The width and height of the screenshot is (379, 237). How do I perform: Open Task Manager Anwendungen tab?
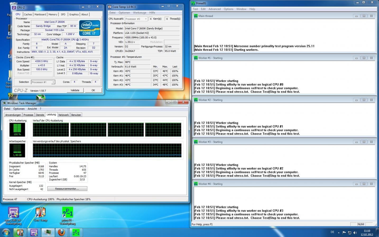click(x=13, y=115)
